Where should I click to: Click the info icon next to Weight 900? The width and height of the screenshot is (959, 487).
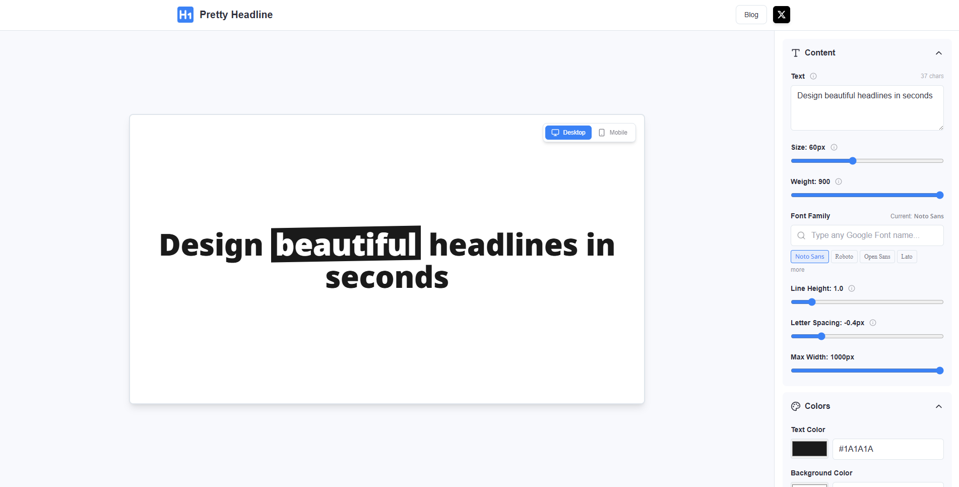point(838,181)
